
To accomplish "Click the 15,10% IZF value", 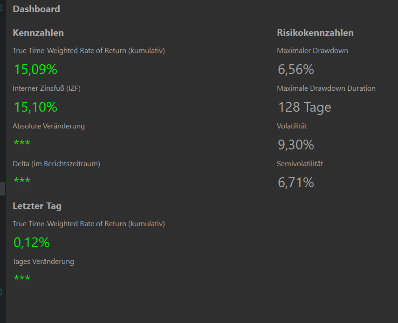I will click(x=35, y=107).
